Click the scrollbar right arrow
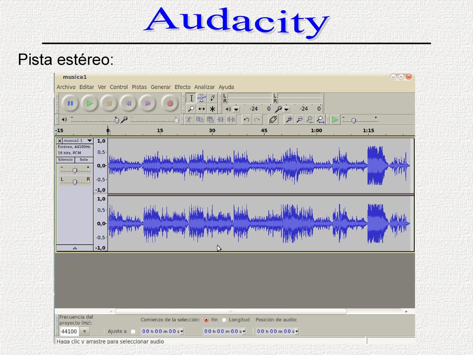 (406, 311)
